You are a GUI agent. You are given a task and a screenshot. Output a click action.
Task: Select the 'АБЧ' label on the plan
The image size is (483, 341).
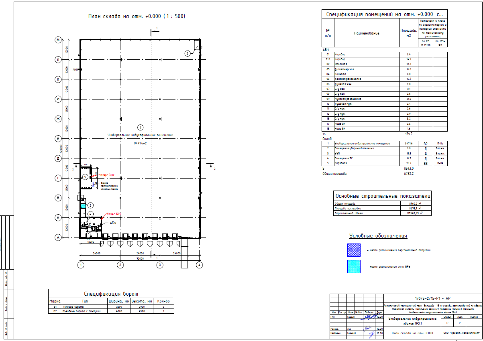click(112, 222)
